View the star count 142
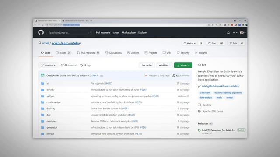 point(221,43)
